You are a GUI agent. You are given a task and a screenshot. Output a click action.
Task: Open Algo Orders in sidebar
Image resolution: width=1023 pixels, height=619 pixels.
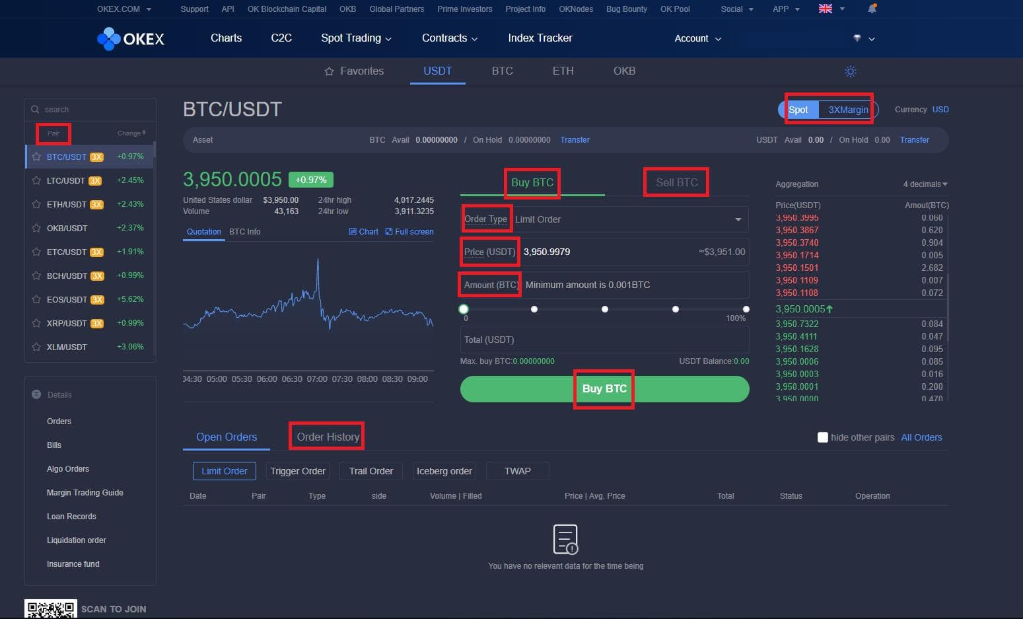pos(68,469)
